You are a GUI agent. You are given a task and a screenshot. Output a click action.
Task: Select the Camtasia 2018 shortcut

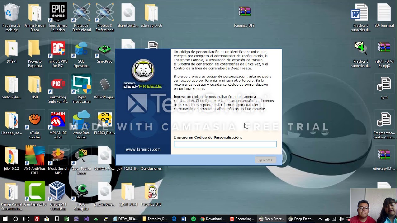tap(35, 195)
